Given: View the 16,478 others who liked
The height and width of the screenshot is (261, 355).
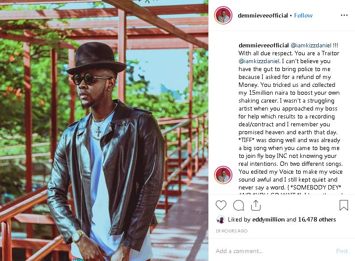Looking at the screenshot, I should point(317,219).
